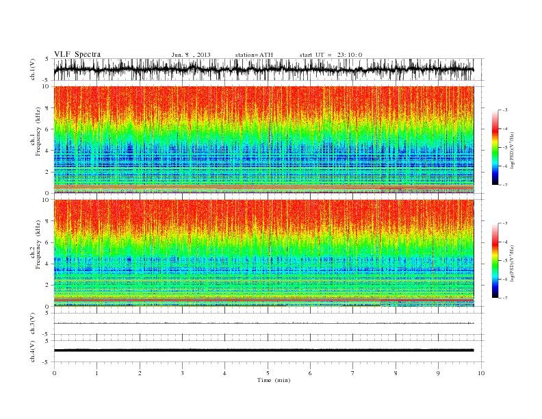
Task: Click the ch.4 voltage trace panel
Action: 269,351
